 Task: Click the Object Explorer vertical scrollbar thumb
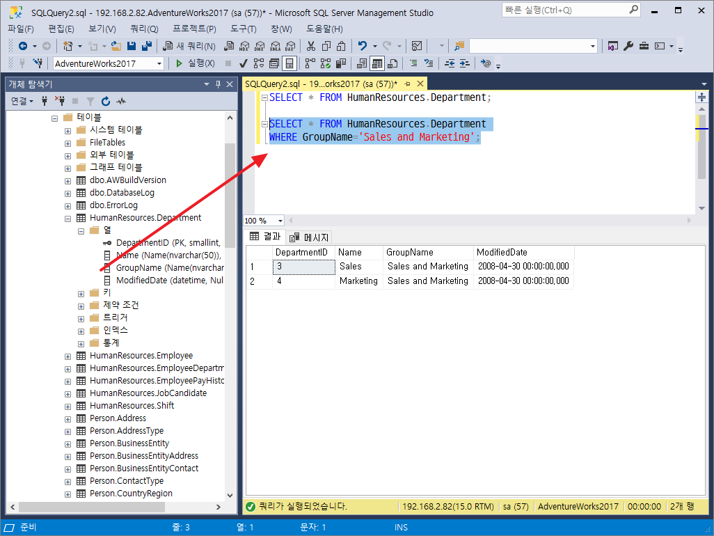[230, 196]
